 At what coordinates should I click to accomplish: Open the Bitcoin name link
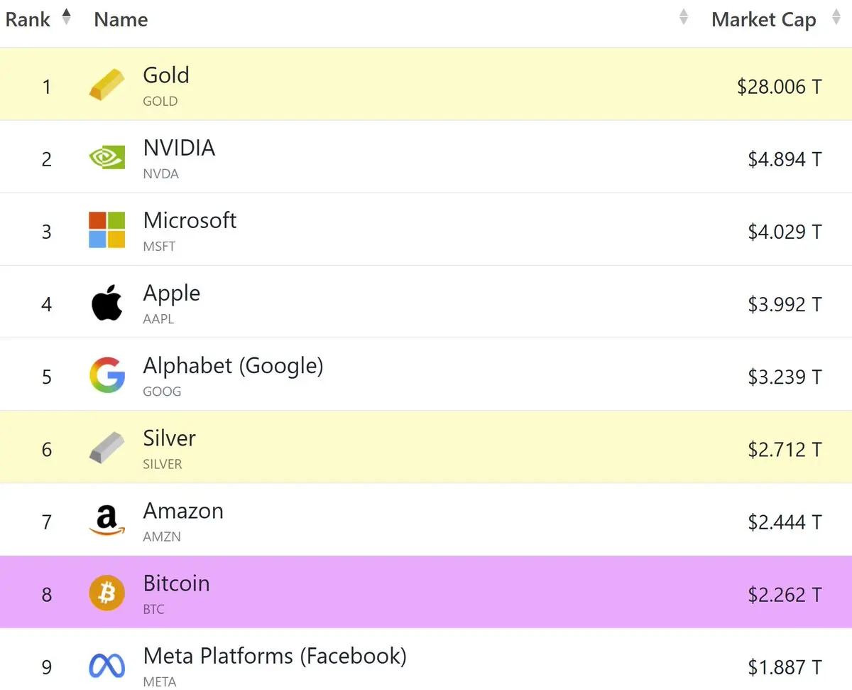click(176, 583)
